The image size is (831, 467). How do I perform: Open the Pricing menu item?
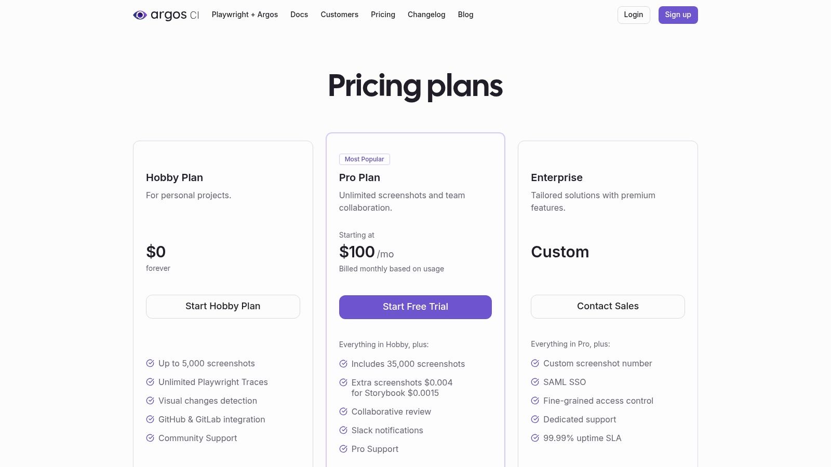[x=383, y=15]
